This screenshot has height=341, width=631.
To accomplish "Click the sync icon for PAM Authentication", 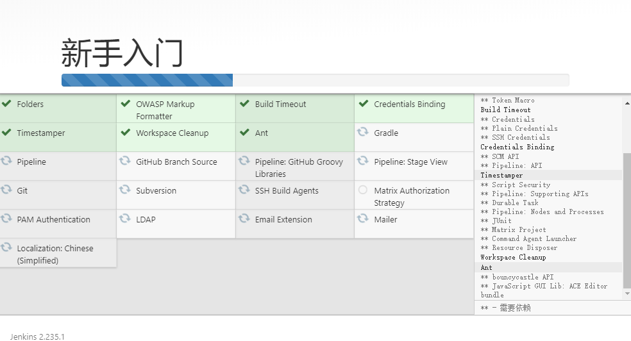I will tap(6, 219).
